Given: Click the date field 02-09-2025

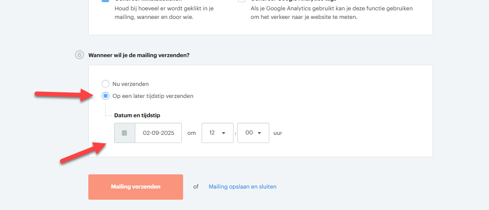Looking at the screenshot, I should pos(158,133).
